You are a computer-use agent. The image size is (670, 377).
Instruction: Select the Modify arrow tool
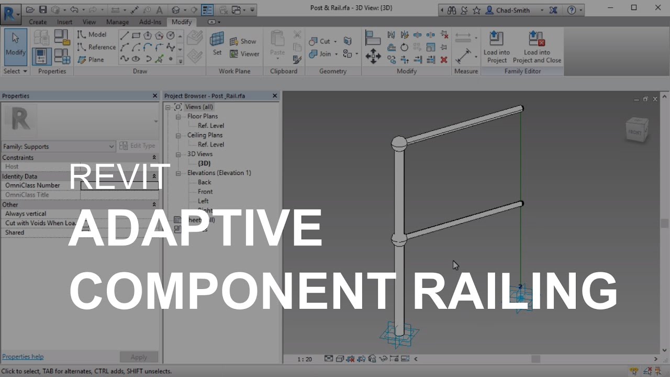tap(15, 47)
